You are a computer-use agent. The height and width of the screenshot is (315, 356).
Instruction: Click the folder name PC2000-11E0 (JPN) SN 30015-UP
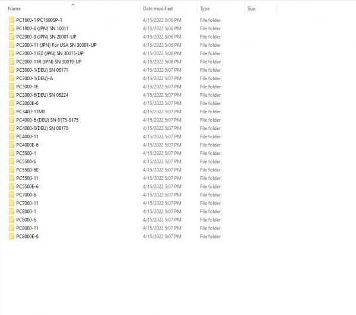coord(50,53)
